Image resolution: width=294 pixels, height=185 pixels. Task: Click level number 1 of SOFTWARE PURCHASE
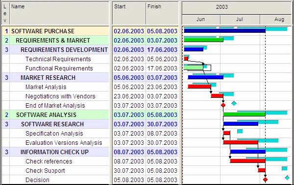(6, 31)
